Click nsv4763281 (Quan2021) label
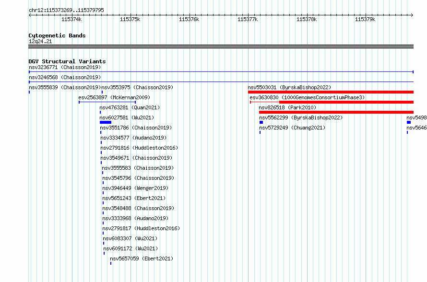This screenshot has width=427, height=282. click(x=130, y=107)
